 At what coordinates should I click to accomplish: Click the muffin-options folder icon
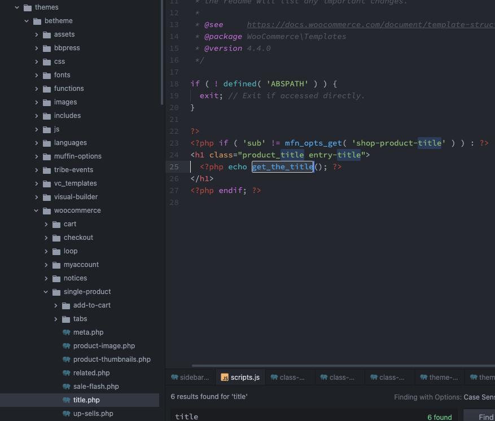[x=47, y=157]
